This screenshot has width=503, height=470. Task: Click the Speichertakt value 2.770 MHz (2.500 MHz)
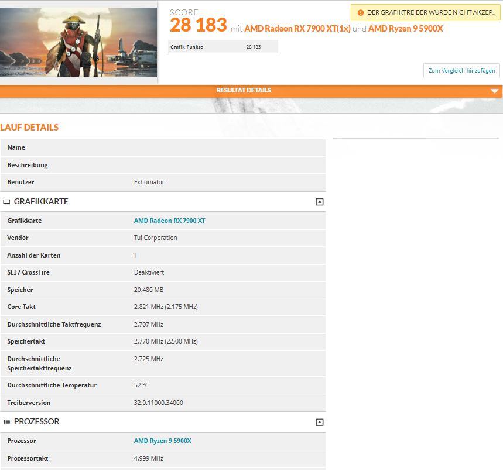(x=166, y=341)
